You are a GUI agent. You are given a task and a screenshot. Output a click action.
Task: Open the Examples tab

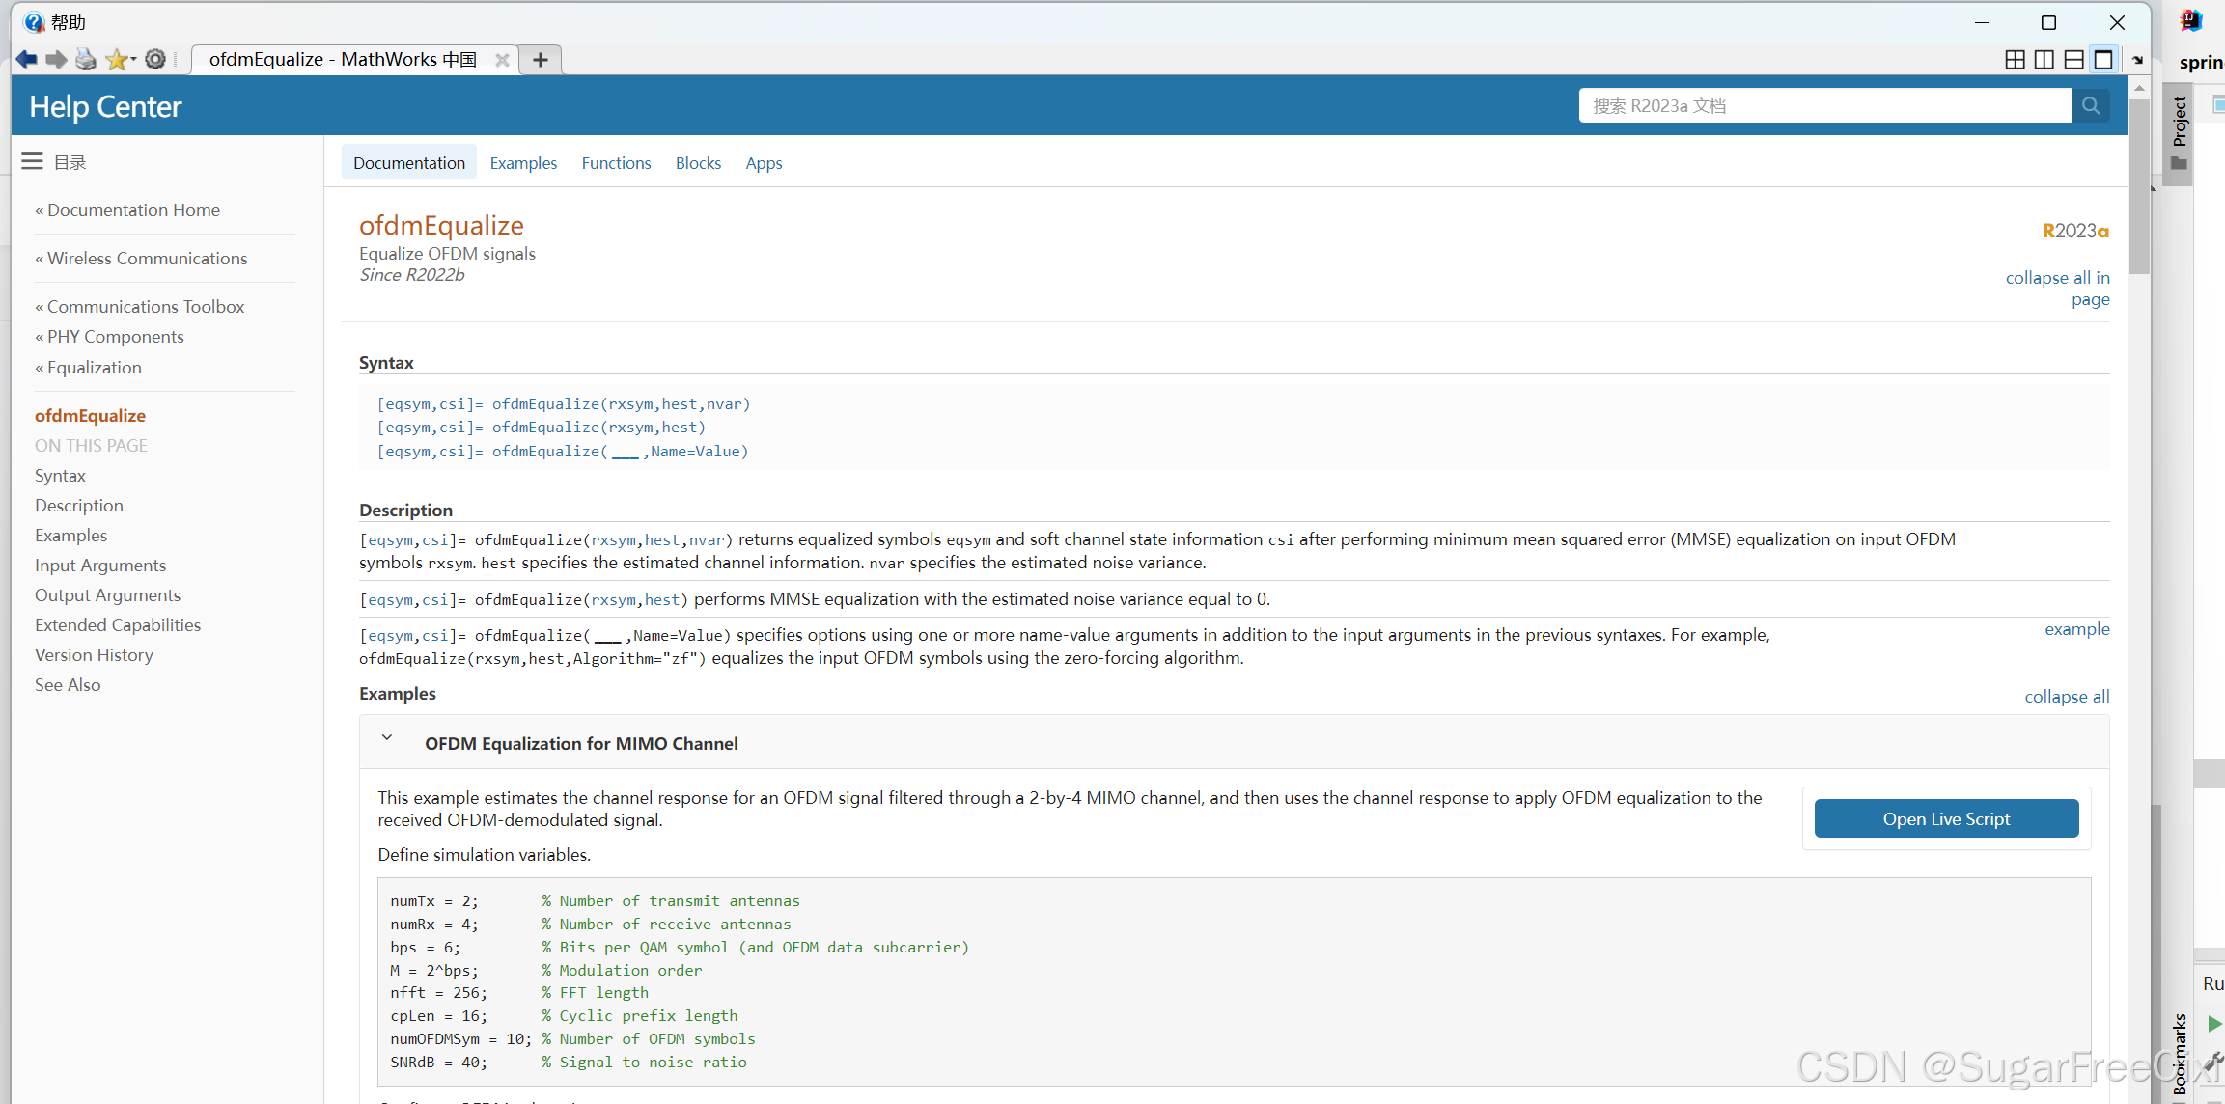(523, 163)
